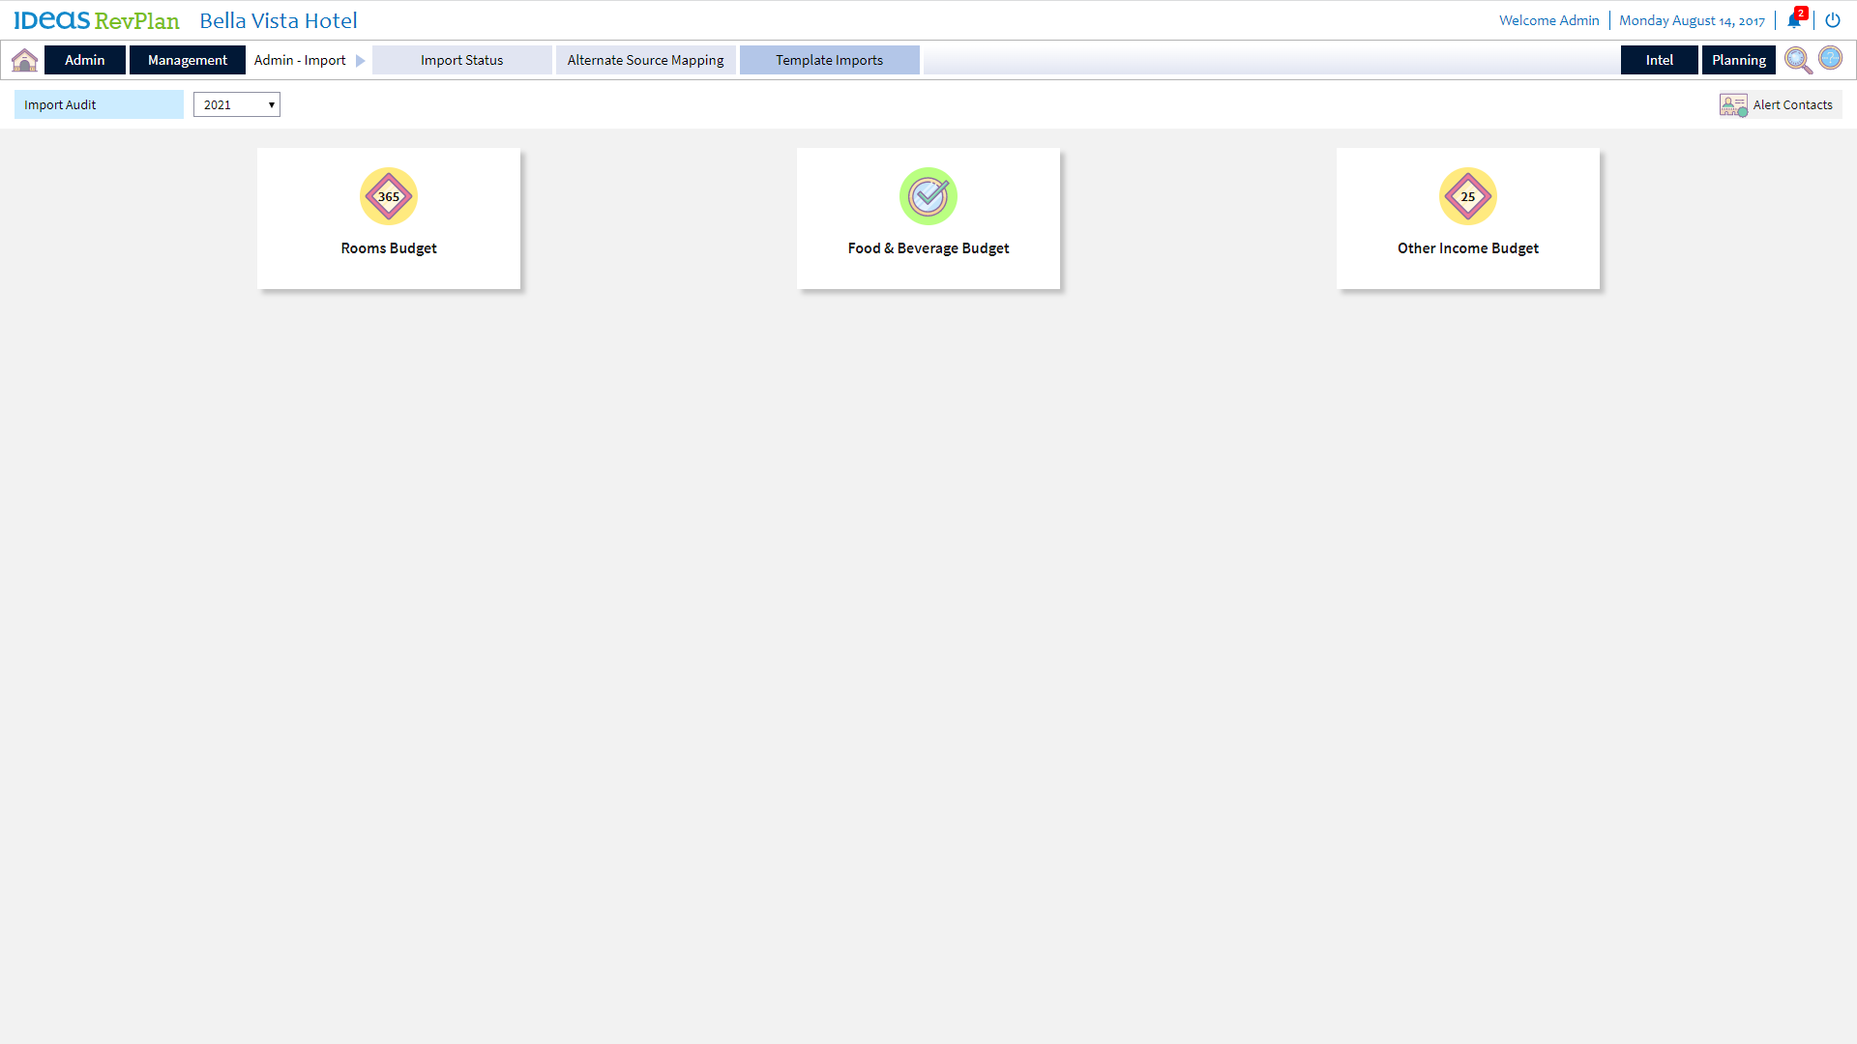
Task: Click the Admin menu button
Action: click(85, 60)
